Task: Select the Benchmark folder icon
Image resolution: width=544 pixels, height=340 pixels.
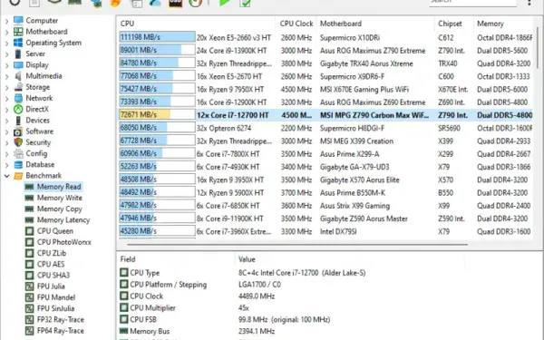Action: pyautogui.click(x=18, y=176)
